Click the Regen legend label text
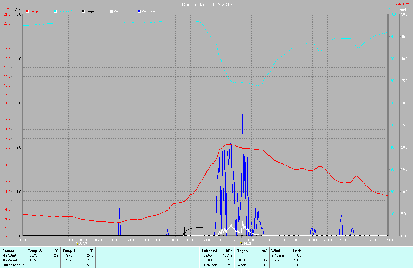413x268 pixels. click(91, 11)
